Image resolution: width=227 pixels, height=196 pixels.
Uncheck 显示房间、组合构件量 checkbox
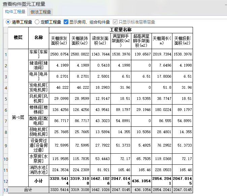[x=66, y=22]
